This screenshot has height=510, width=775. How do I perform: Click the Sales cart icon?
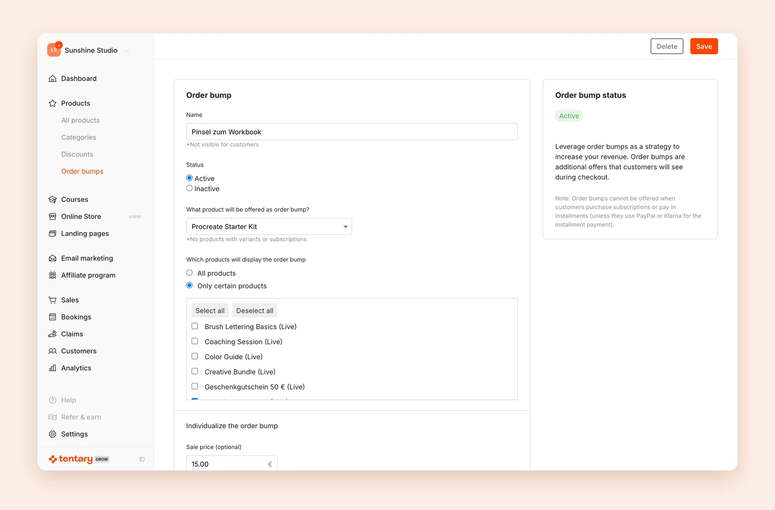[x=53, y=300]
